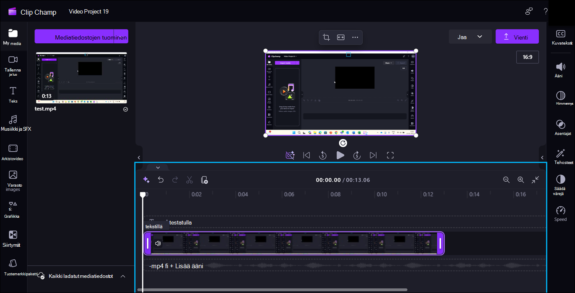This screenshot has height=293, width=575.
Task: Rewind five seconds
Action: [323, 155]
